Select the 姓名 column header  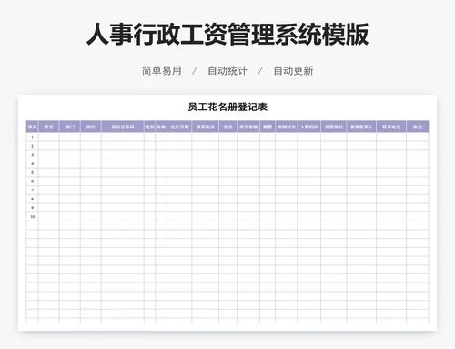[49, 127]
